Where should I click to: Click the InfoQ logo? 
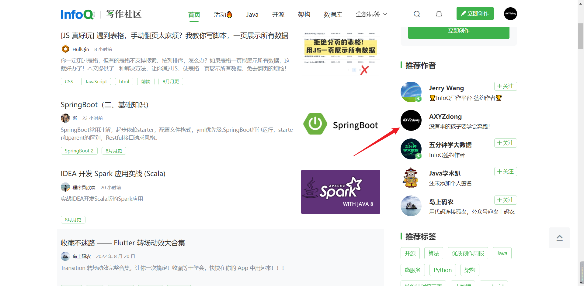78,14
